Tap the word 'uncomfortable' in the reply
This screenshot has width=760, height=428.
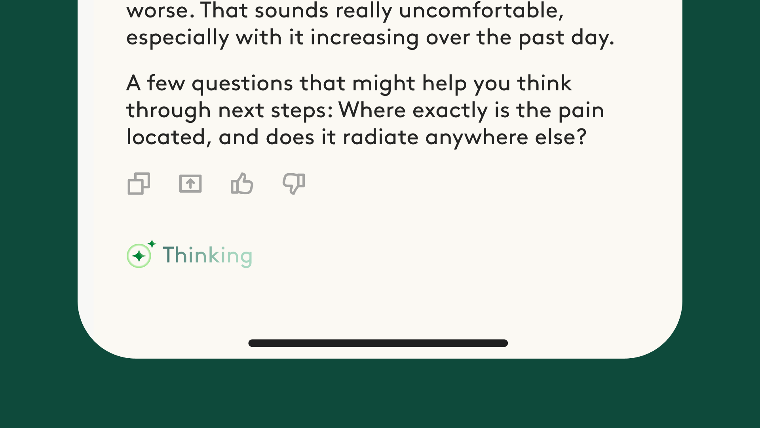(x=481, y=11)
